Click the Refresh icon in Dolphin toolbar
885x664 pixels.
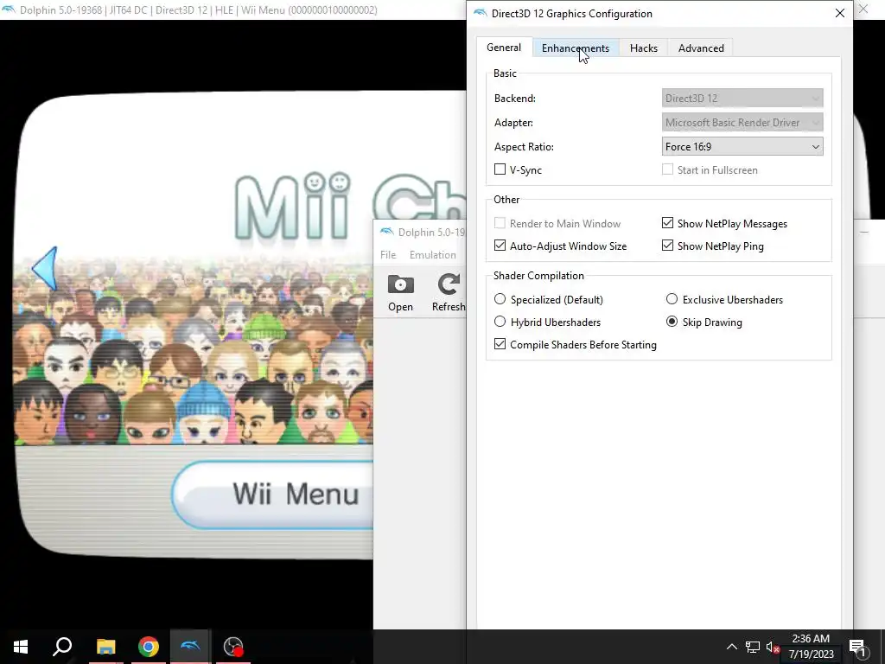(x=449, y=293)
